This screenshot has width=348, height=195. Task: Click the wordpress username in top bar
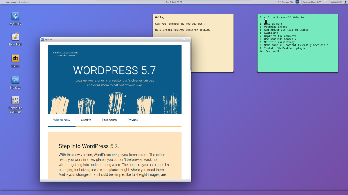[x=336, y=2]
